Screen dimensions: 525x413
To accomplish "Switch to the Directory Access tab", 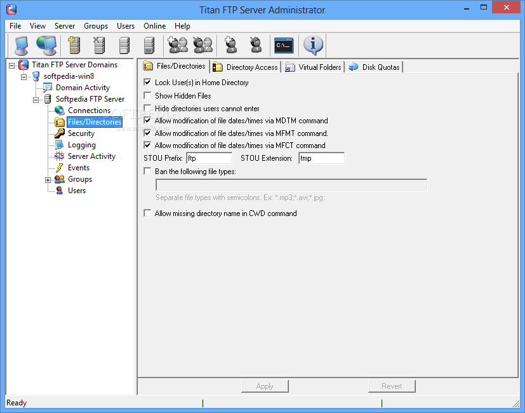I will (246, 67).
